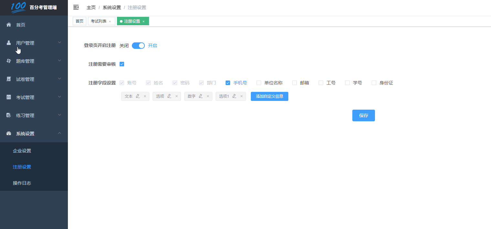Click the 系统设置 settings icon

click(8, 133)
